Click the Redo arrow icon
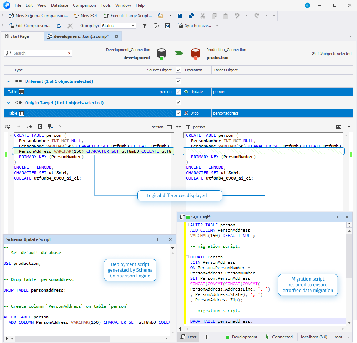Image resolution: width=357 pixels, height=343 pixels. click(257, 16)
